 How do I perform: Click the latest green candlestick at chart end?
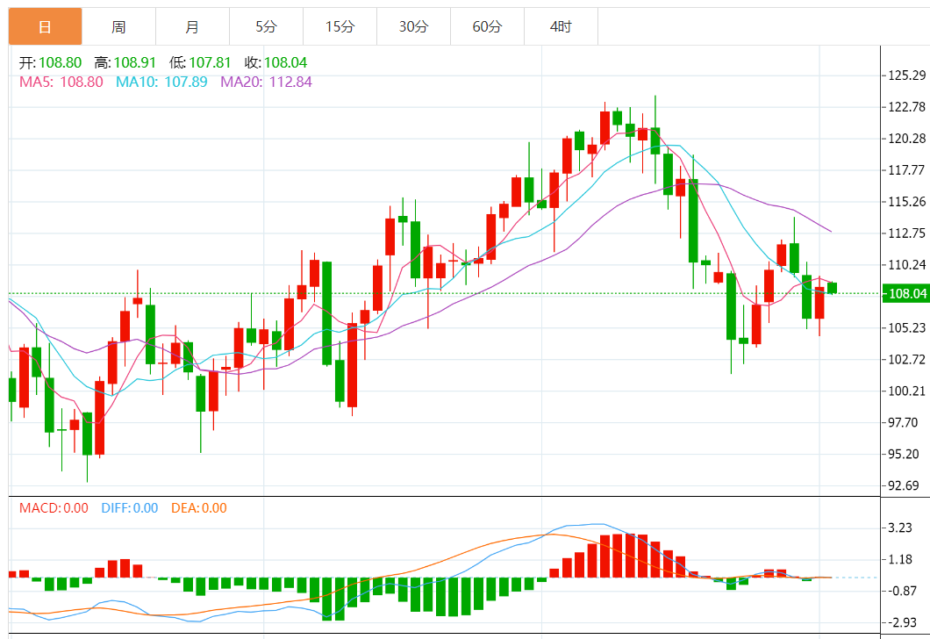[832, 288]
